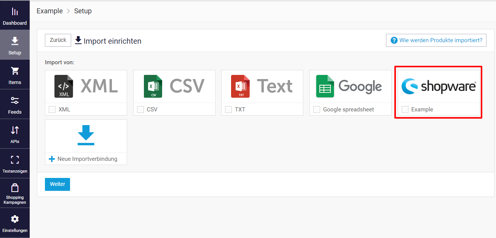The width and height of the screenshot is (496, 238).
Task: Open Einstellungen gear icon
Action: click(15, 219)
